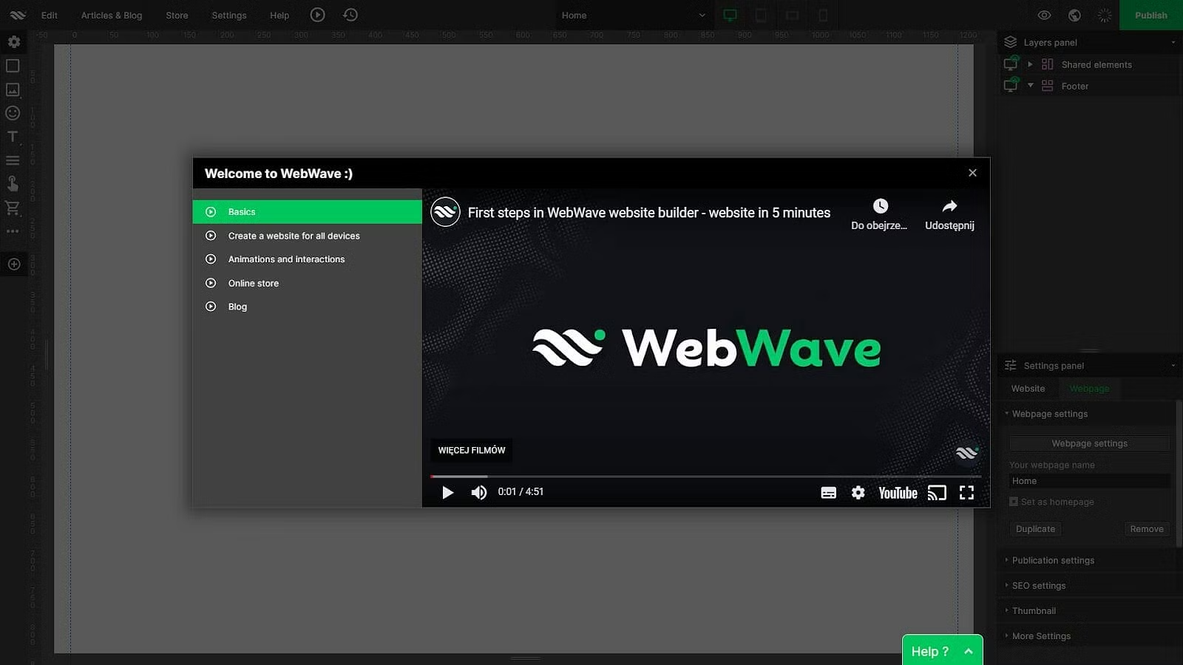This screenshot has height=665, width=1183.
Task: Click the globe icon in the top bar
Action: coord(1074,15)
